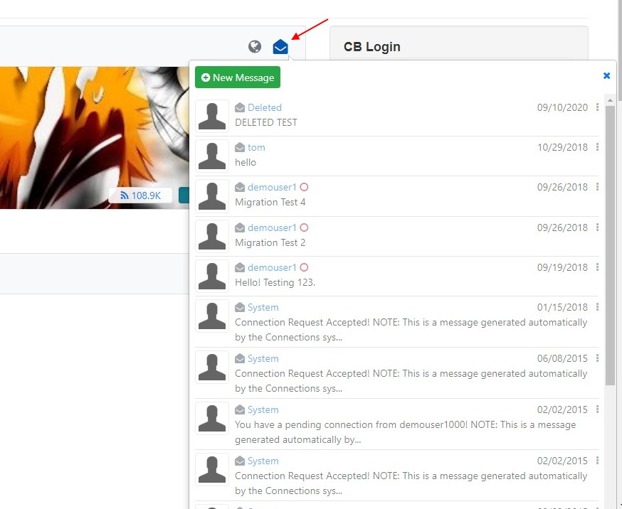This screenshot has height=509, width=622.
Task: Close the messages popup with X
Action: (606, 75)
